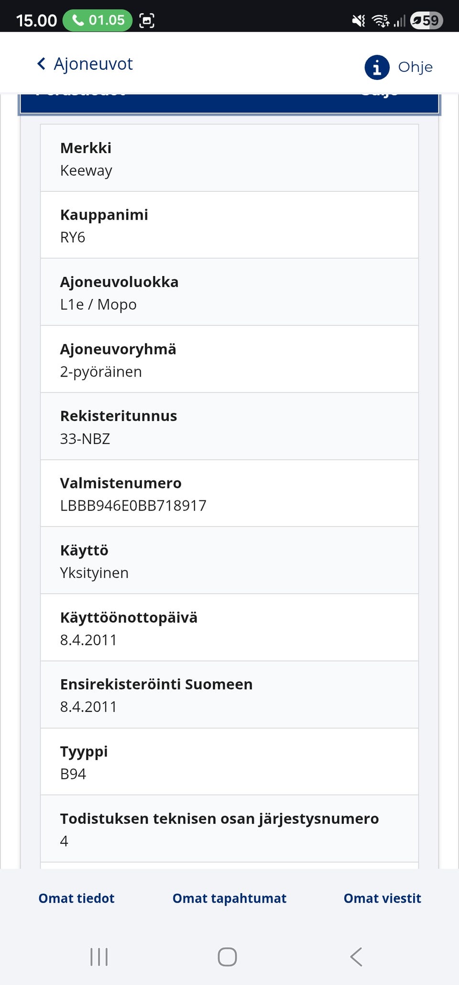Image resolution: width=459 pixels, height=985 pixels.
Task: Switch to the Omat tapahtumat tab
Action: tap(229, 898)
